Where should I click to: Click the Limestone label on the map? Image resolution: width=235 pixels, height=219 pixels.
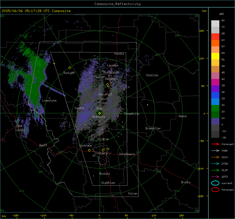tap(49, 101)
